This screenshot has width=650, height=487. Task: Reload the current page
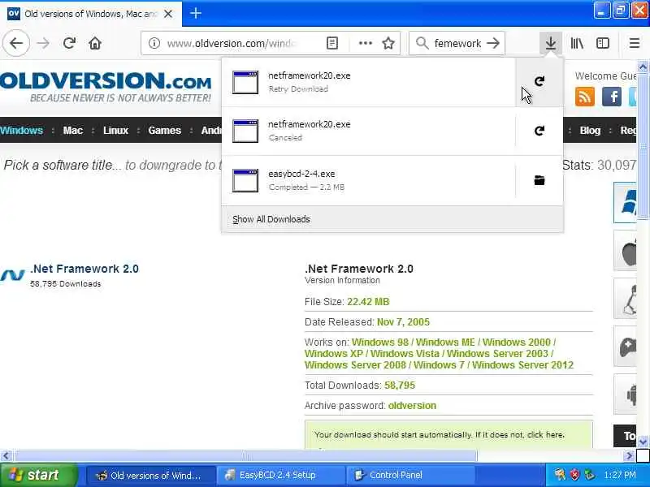(x=69, y=43)
